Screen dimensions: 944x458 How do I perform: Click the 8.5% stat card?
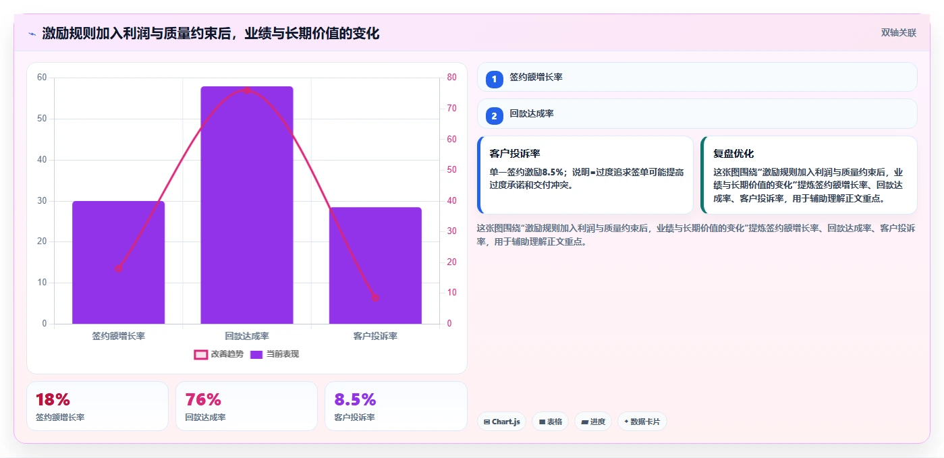coord(396,406)
